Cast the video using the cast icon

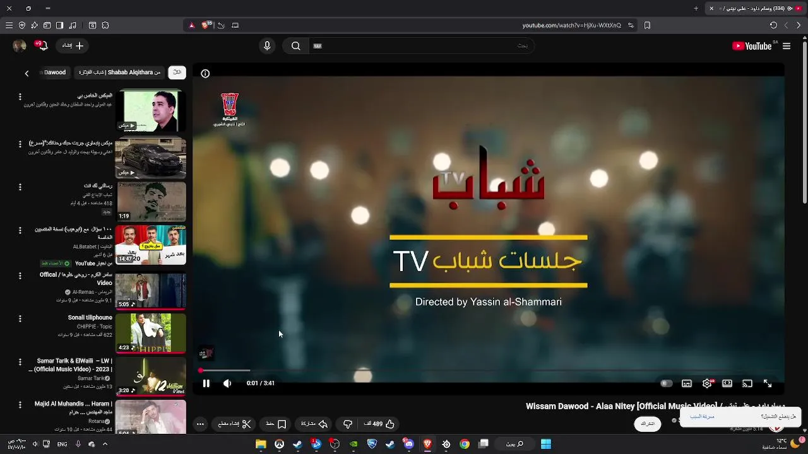[x=747, y=383]
